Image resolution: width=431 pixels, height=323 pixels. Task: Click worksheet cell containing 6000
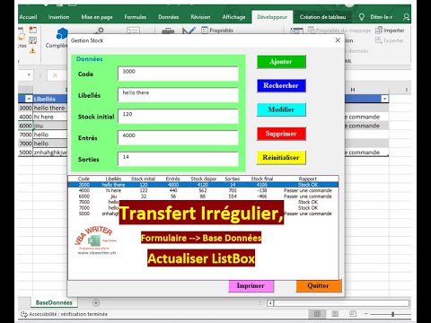(25, 126)
